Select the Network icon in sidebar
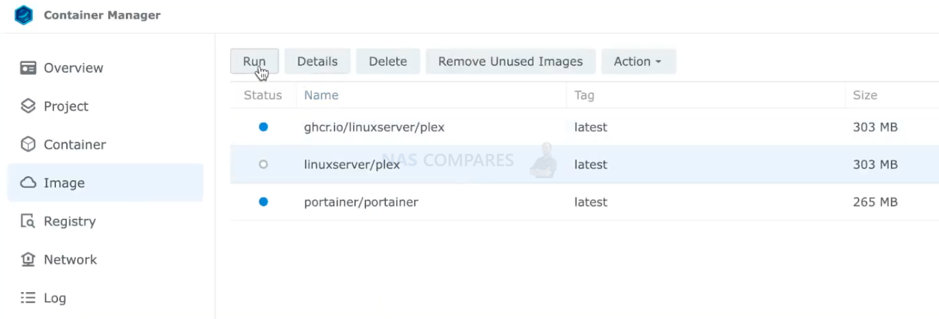Image resolution: width=939 pixels, height=319 pixels. (x=28, y=259)
